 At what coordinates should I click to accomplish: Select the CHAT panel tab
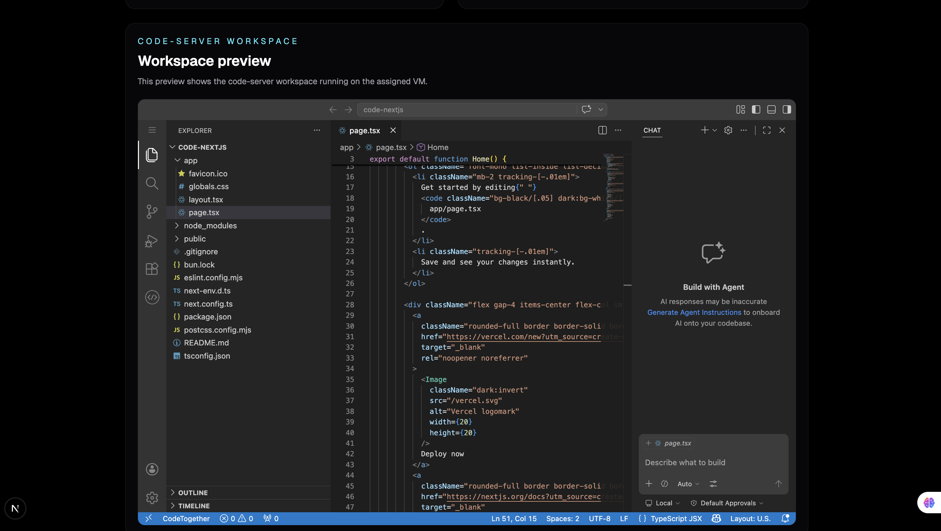click(652, 130)
